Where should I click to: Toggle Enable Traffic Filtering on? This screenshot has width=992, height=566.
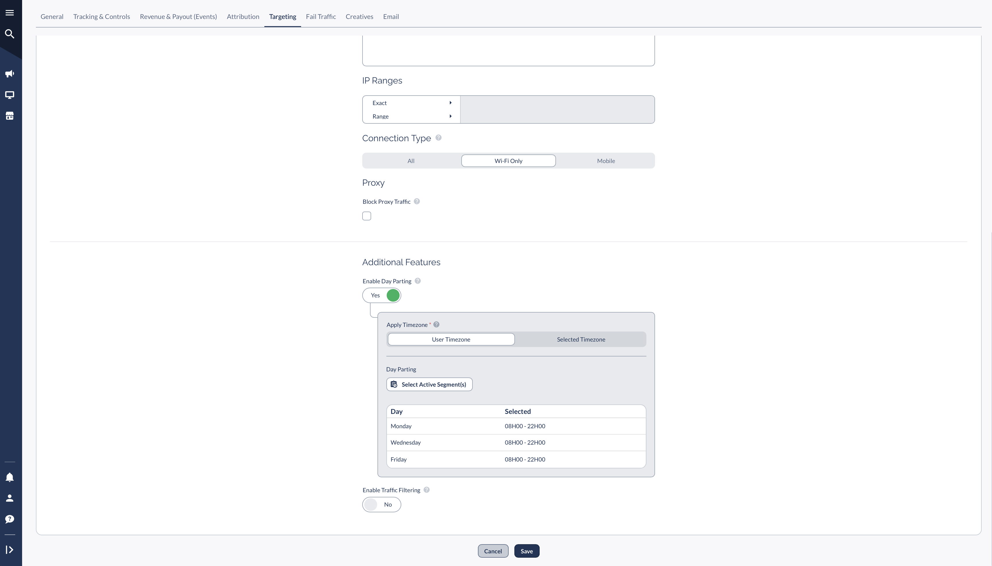(382, 505)
